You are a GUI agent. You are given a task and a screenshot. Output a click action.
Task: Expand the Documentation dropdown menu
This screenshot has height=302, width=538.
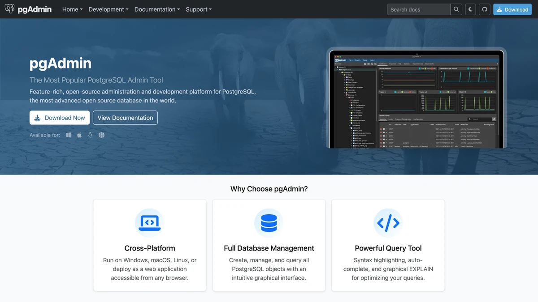click(157, 9)
